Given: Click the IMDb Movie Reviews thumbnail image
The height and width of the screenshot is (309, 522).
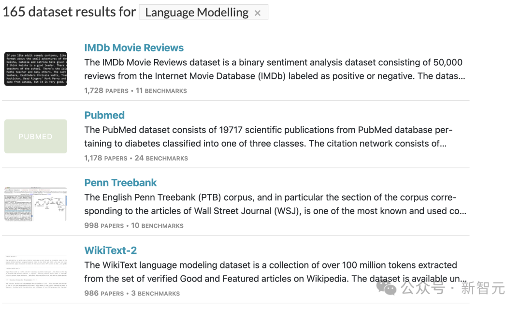Looking at the screenshot, I should 36,69.
